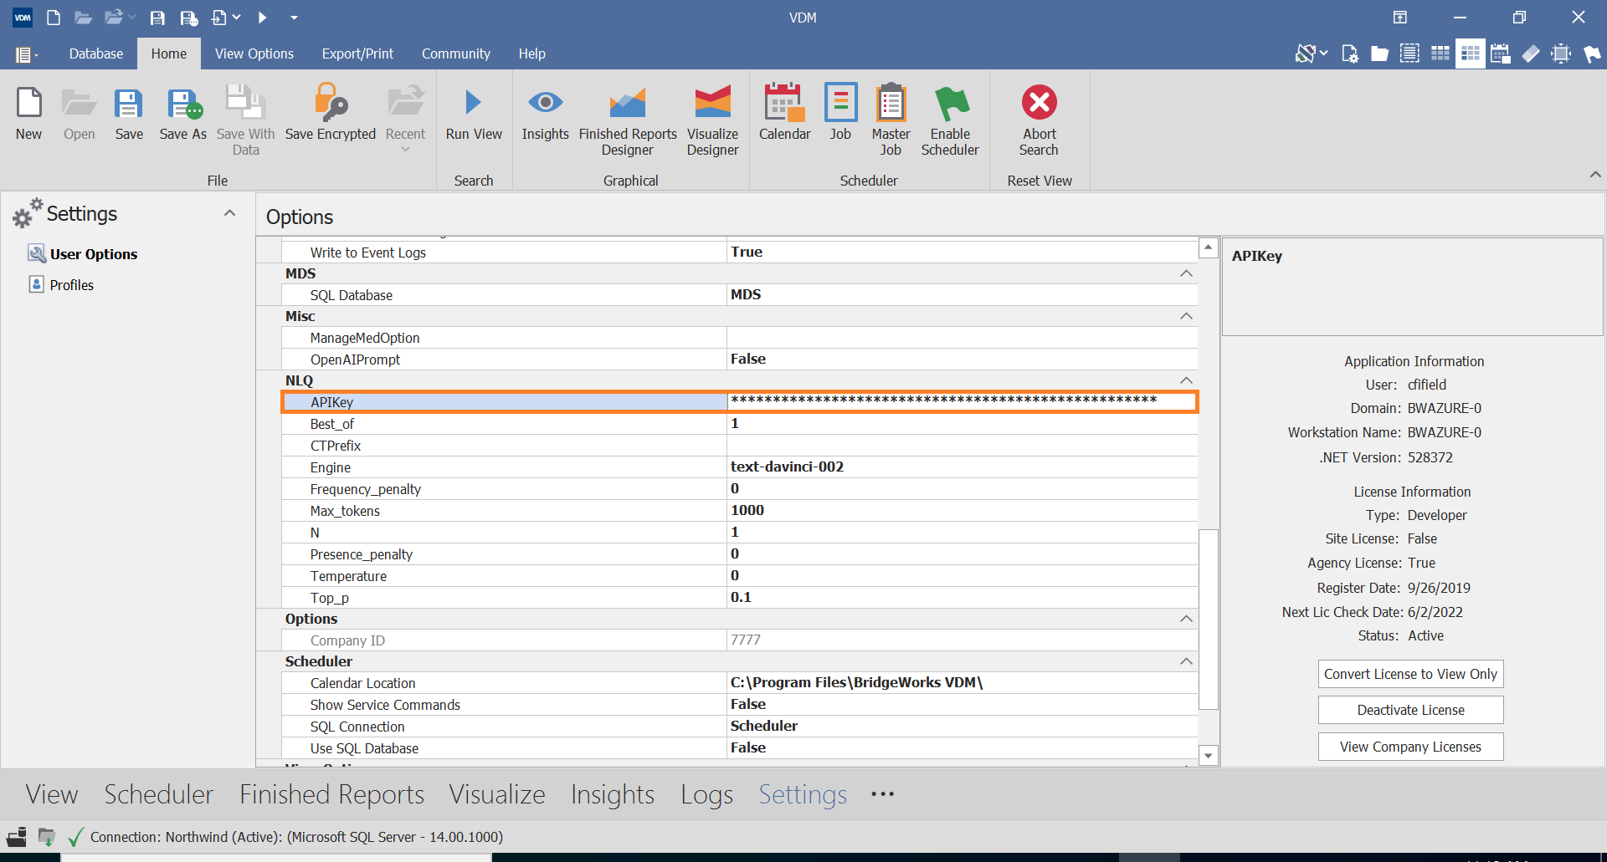Go to Scheduler bottom navigation
Screen dimensions: 1607x862
pos(159,794)
